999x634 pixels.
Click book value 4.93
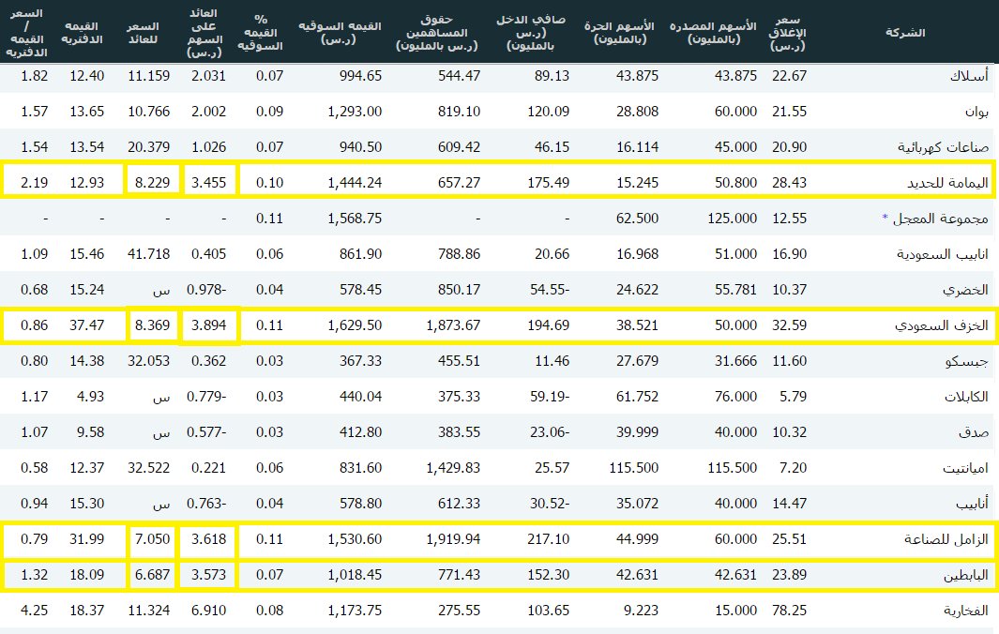[90, 397]
